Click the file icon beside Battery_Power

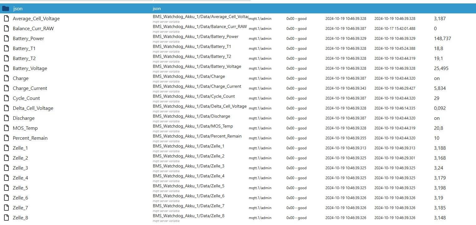point(6,39)
